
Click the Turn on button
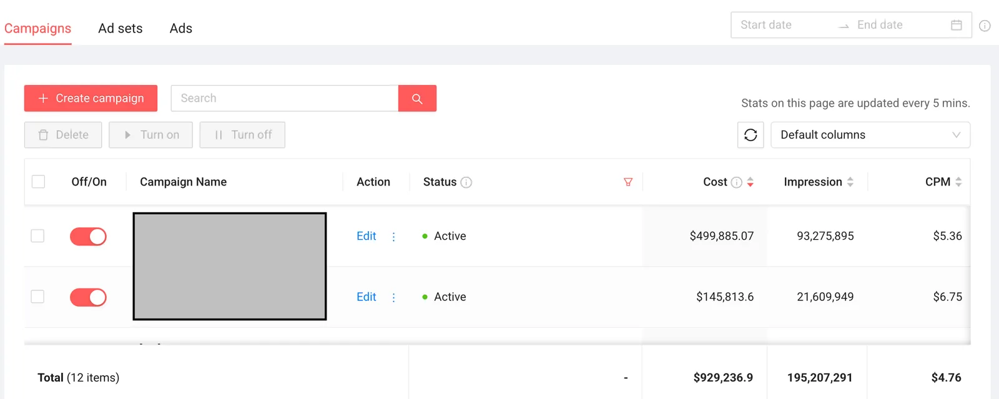click(x=150, y=135)
